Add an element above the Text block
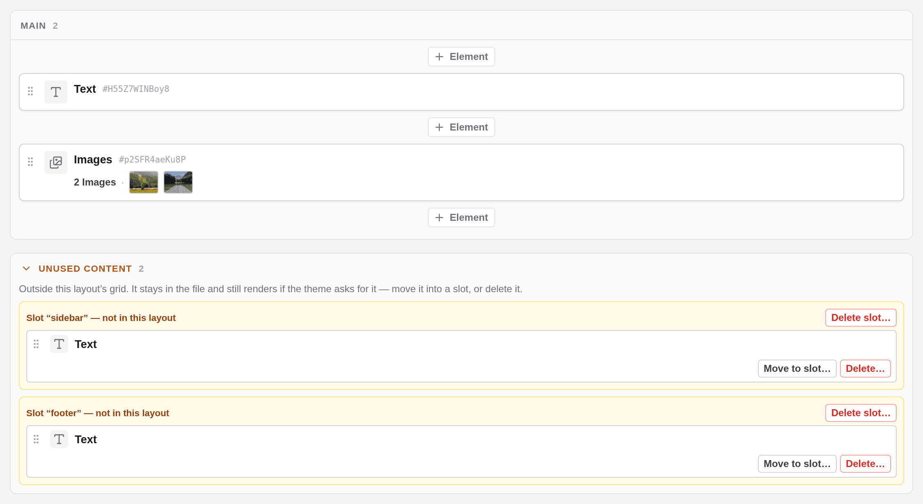Image resolution: width=923 pixels, height=504 pixels. click(x=461, y=57)
